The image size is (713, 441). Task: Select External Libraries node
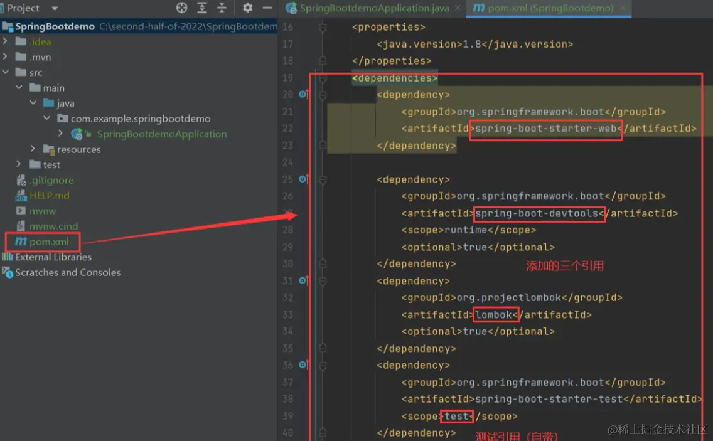click(53, 257)
